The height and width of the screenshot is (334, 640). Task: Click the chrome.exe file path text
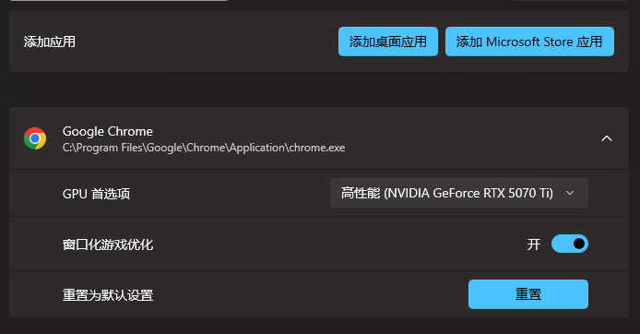point(204,148)
